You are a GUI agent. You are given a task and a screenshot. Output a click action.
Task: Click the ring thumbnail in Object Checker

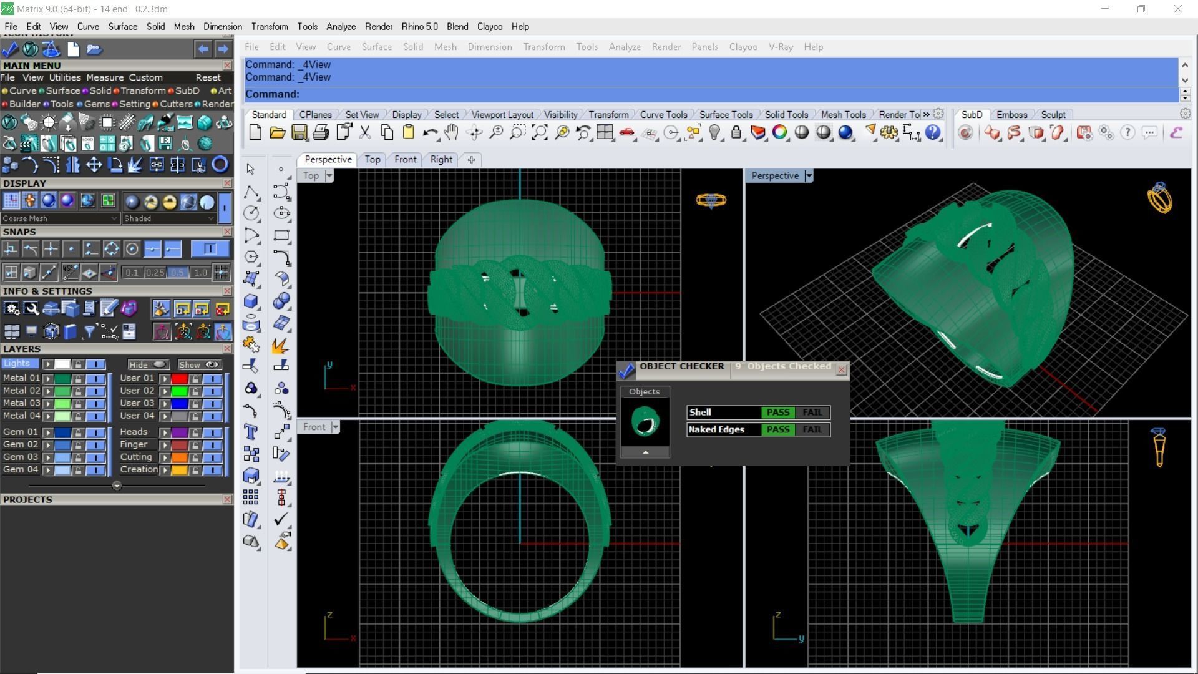tap(645, 422)
